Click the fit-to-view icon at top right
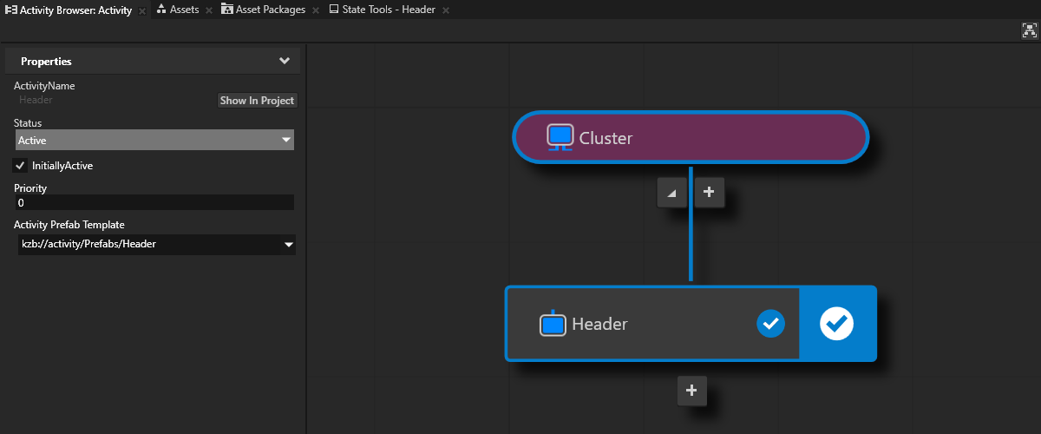 (1030, 30)
